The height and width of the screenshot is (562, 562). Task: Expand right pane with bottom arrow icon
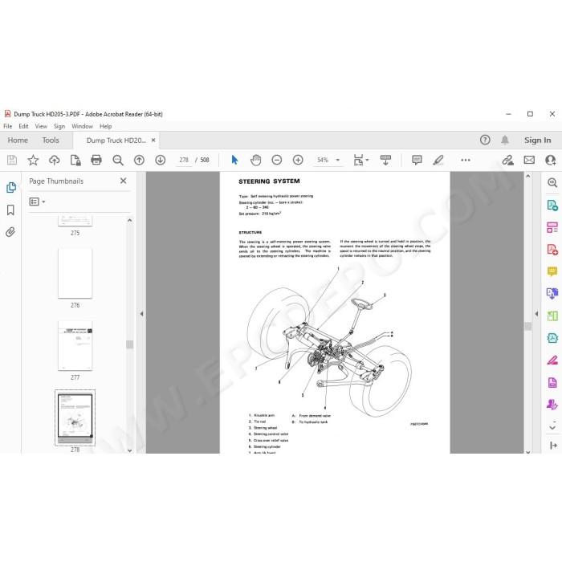553,446
